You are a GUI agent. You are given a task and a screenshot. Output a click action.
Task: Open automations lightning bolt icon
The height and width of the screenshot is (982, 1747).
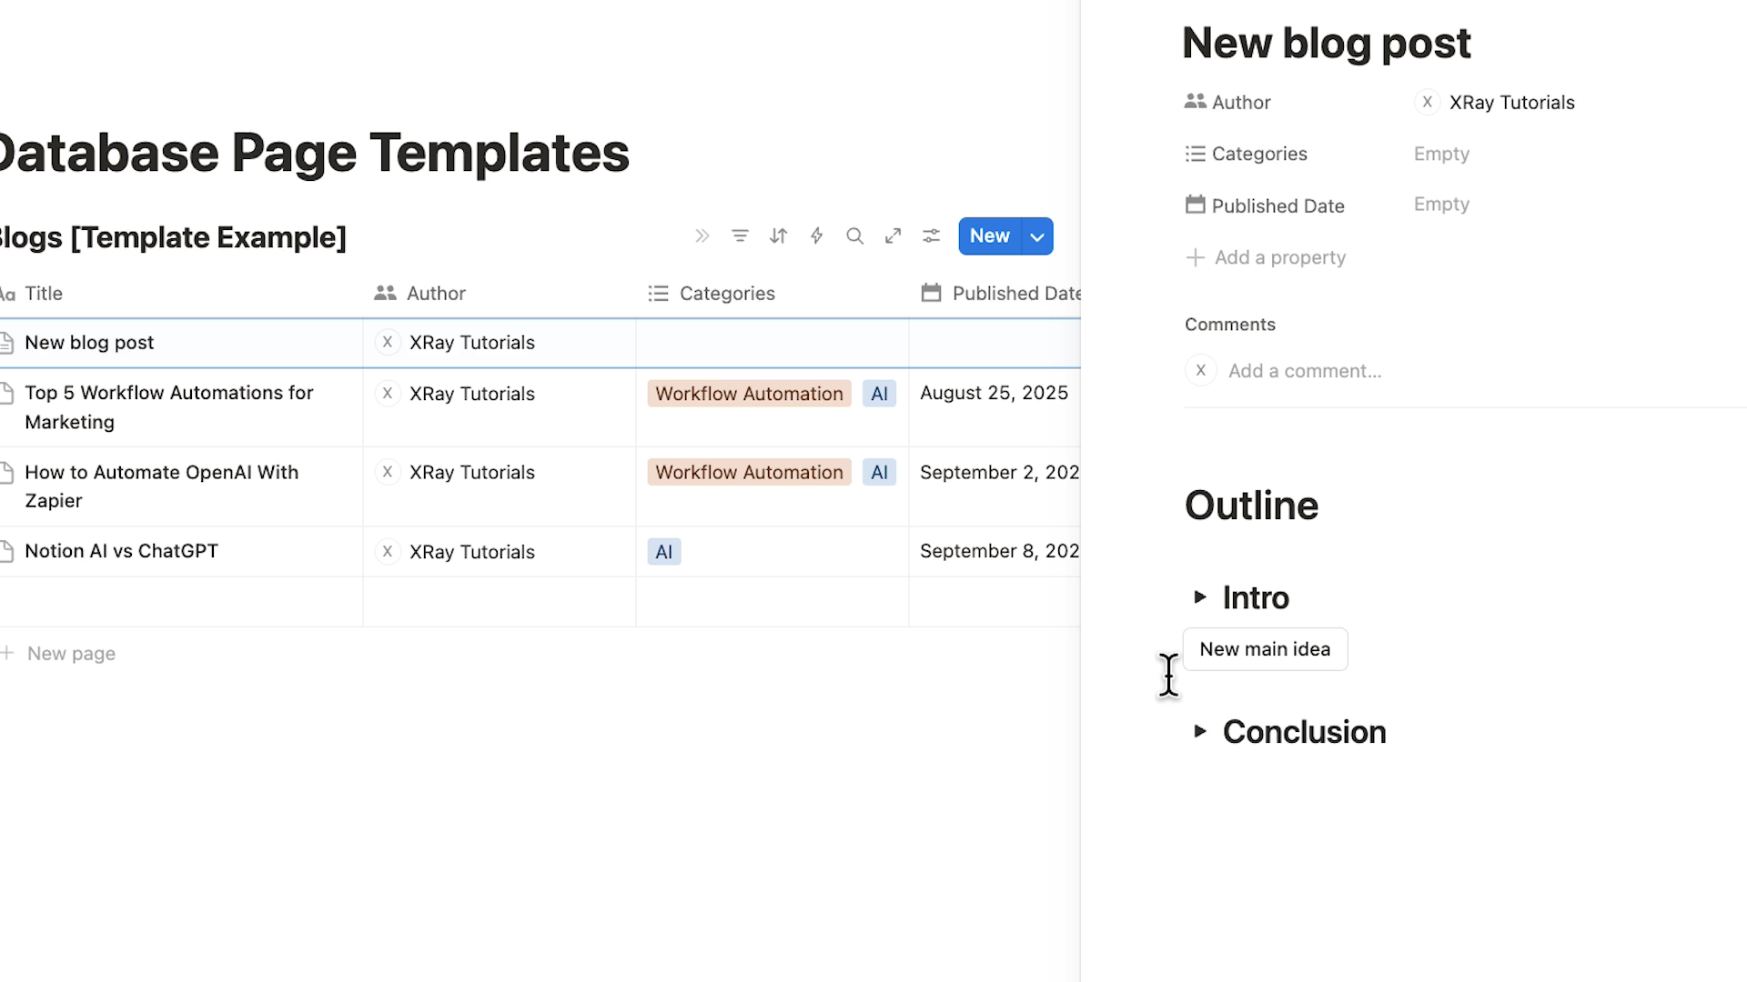(x=816, y=236)
